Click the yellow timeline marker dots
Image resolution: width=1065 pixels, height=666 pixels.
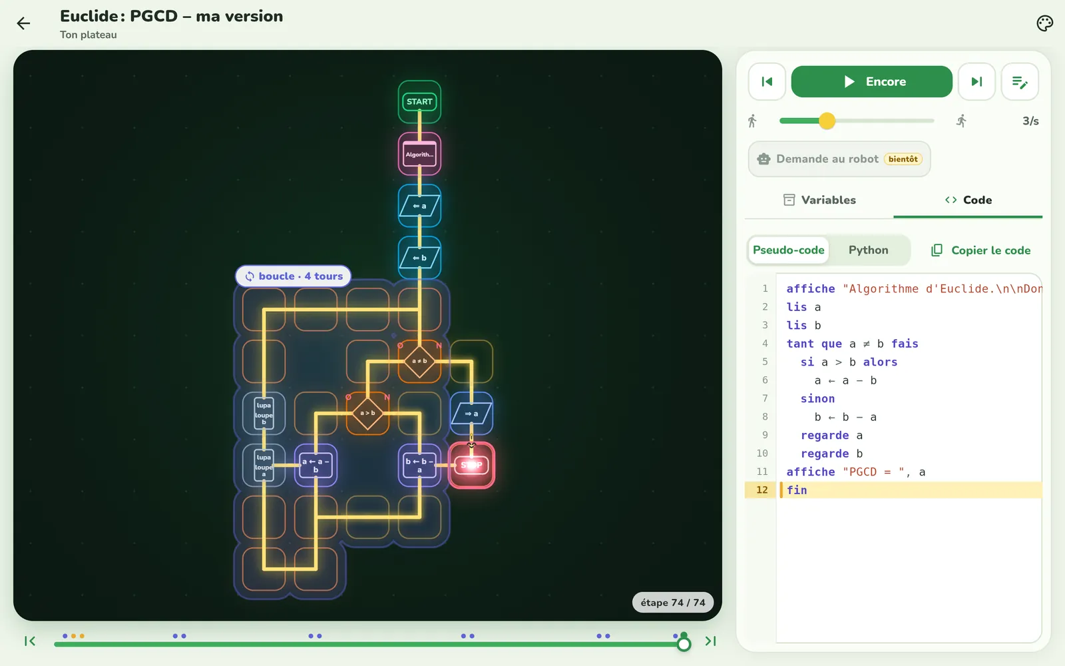[x=77, y=636]
